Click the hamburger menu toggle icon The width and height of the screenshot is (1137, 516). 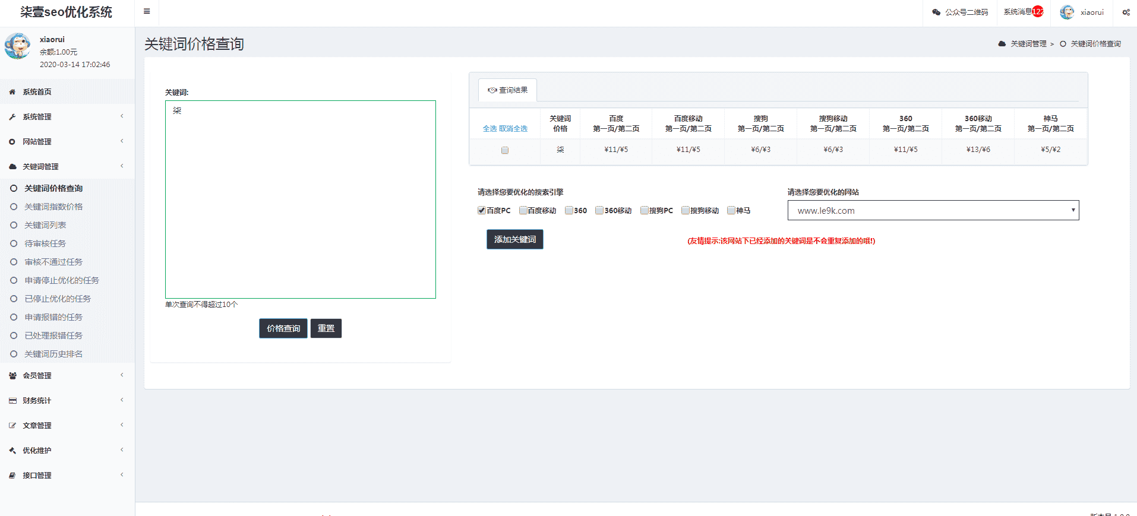[147, 11]
